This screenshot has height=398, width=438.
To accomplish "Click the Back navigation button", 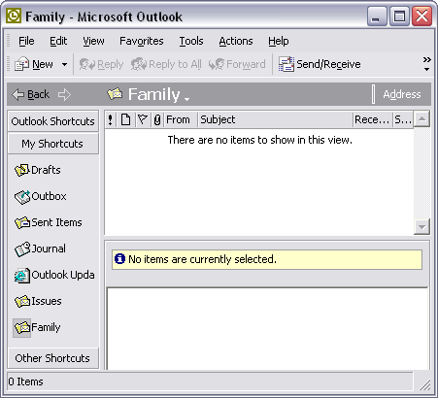I will 31,94.
